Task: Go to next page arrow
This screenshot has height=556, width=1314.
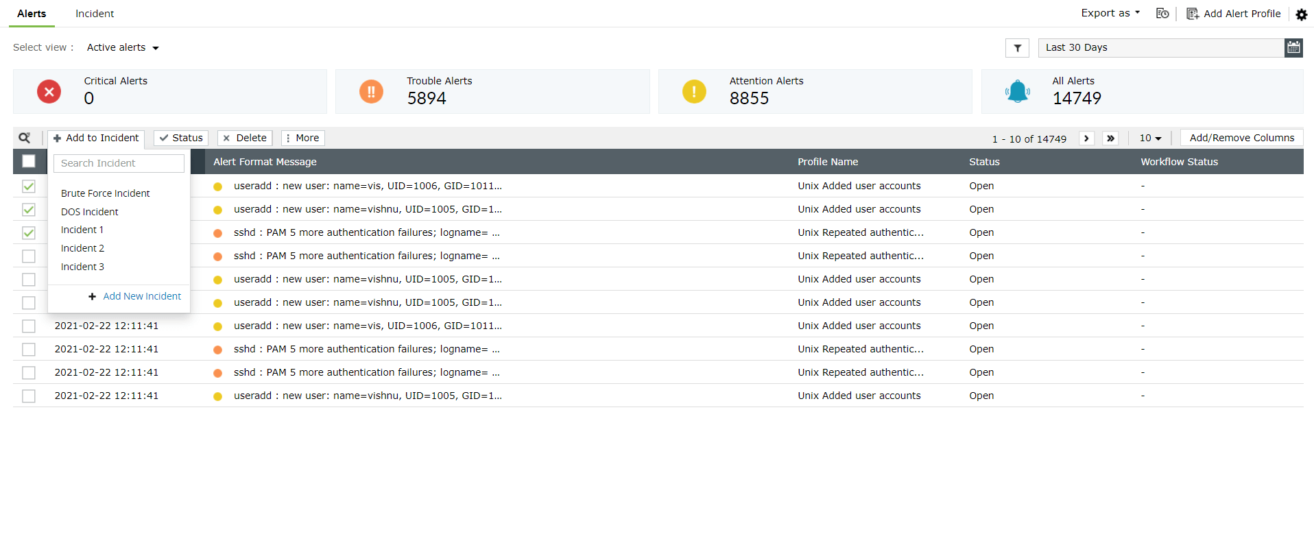Action: pos(1086,138)
